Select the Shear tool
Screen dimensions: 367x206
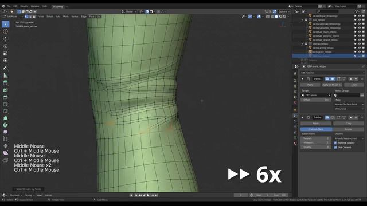(x=5, y=153)
